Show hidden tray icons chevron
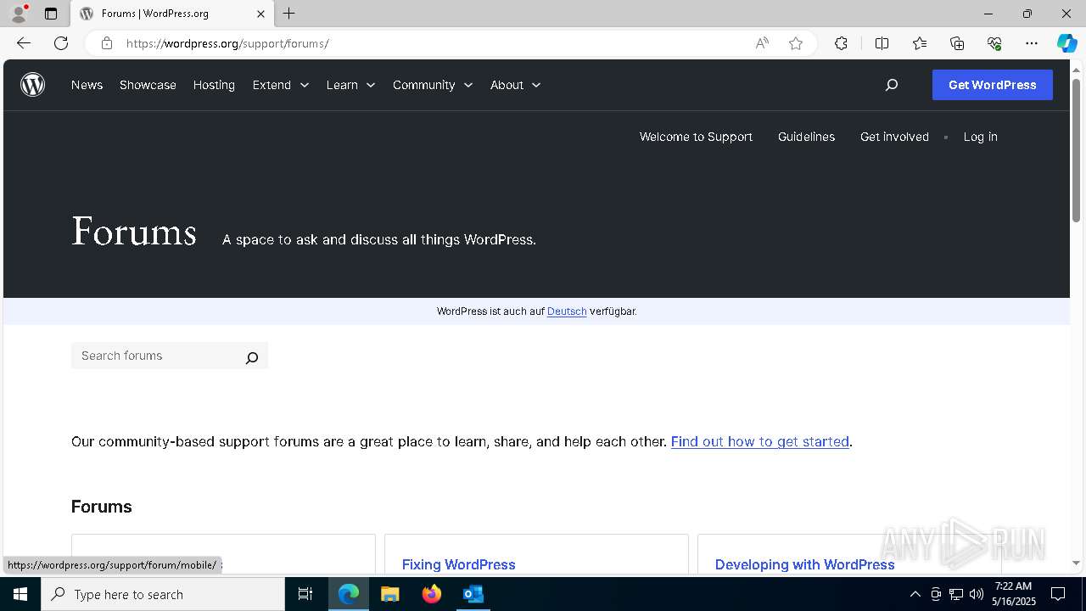Image resolution: width=1086 pixels, height=611 pixels. (x=915, y=594)
